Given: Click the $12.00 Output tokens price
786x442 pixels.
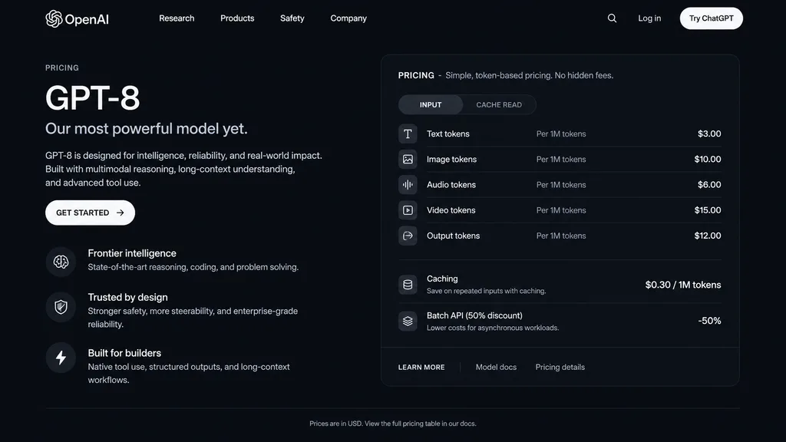Looking at the screenshot, I should tap(707, 236).
